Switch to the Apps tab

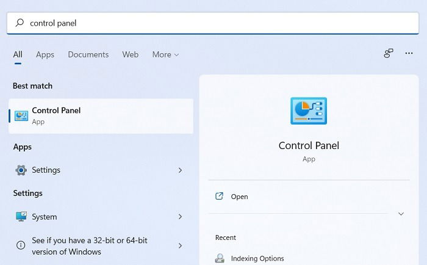click(45, 54)
